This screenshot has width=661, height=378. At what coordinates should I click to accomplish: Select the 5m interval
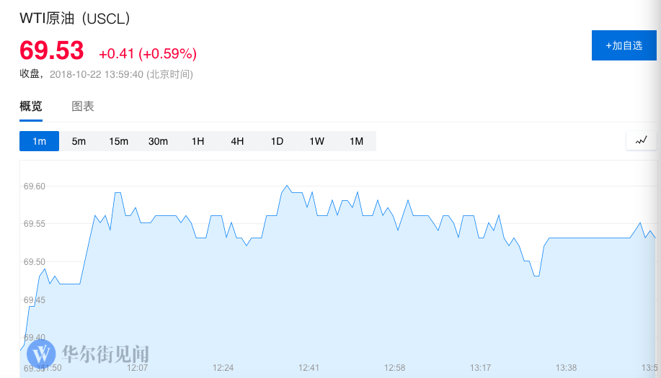click(x=79, y=141)
